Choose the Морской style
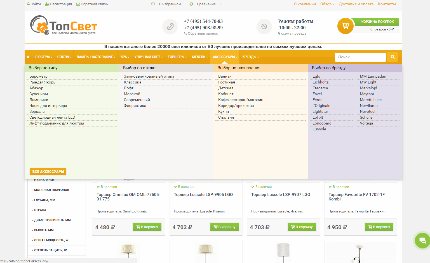430x263 pixels. click(132, 94)
